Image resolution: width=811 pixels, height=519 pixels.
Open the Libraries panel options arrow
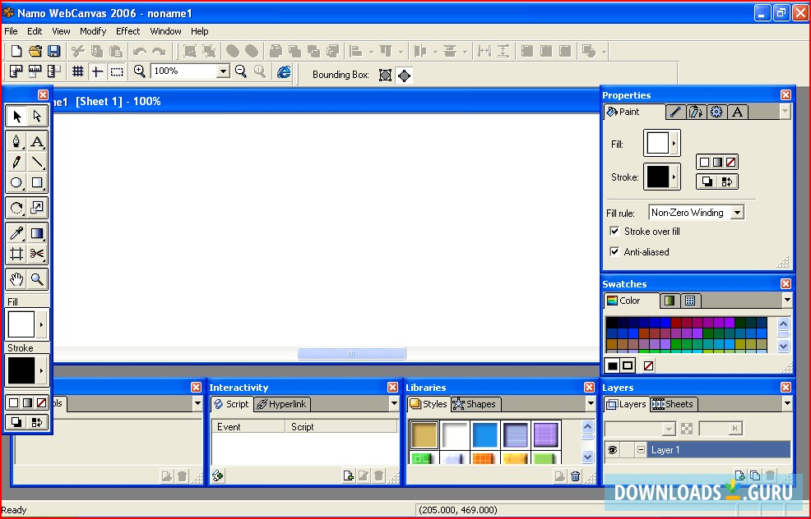pyautogui.click(x=591, y=403)
